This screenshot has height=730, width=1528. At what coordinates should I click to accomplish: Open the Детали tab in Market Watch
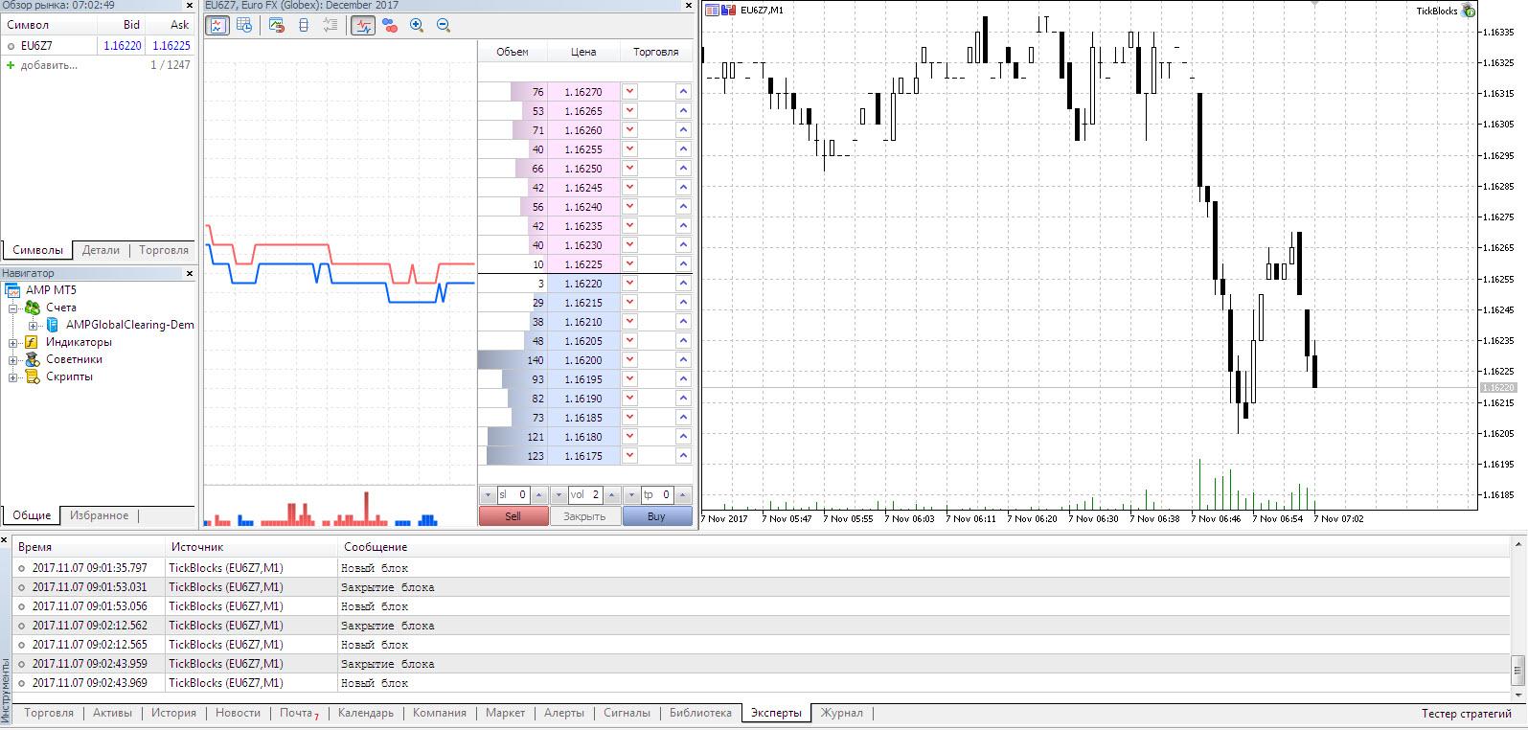pyautogui.click(x=101, y=250)
